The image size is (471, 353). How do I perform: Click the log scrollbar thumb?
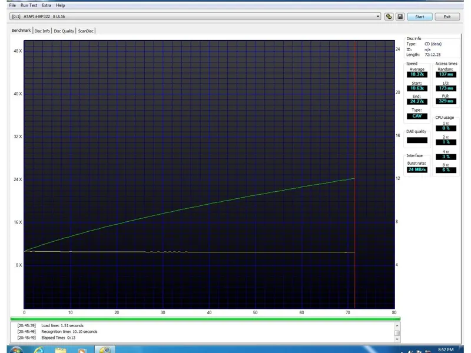pos(397,333)
